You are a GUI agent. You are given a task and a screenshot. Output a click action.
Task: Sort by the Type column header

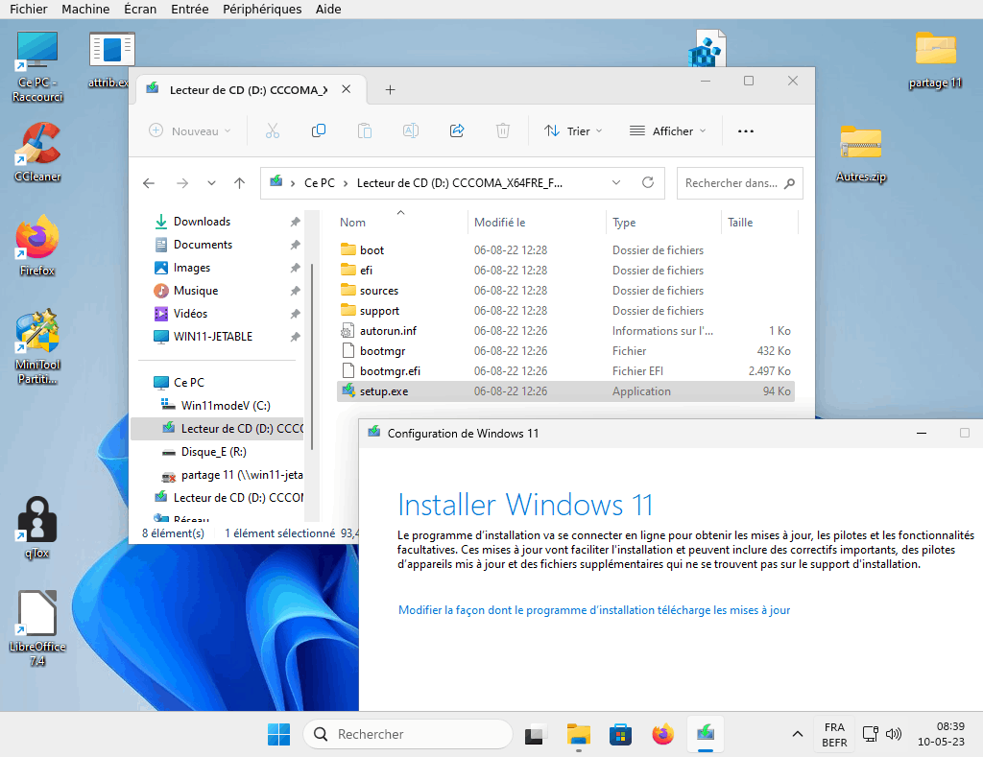[664, 222]
